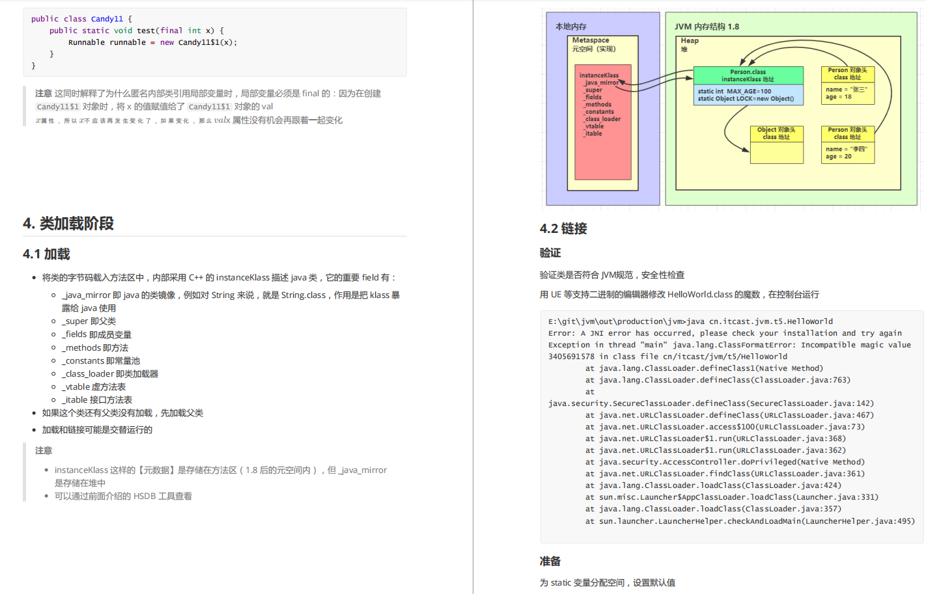Image resolution: width=926 pixels, height=594 pixels.
Task: Click the bullet '如果这个类还有父类没有加载，先加载父类'
Action: 123,413
